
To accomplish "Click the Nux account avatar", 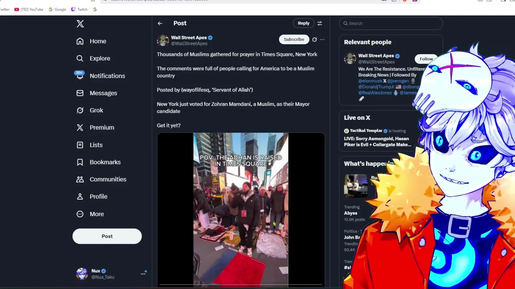I will pyautogui.click(x=82, y=274).
